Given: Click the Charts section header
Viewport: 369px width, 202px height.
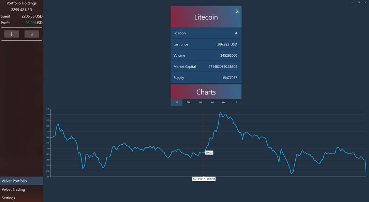Looking at the screenshot, I should click(206, 92).
